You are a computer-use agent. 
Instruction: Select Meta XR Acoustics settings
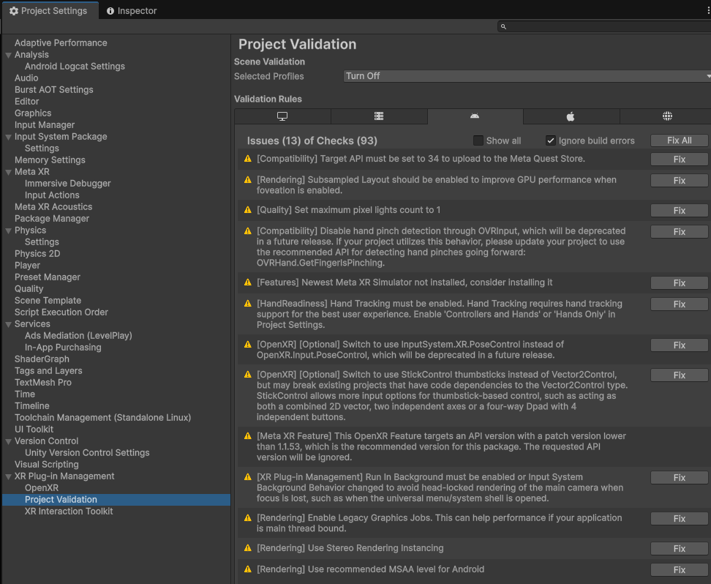53,207
